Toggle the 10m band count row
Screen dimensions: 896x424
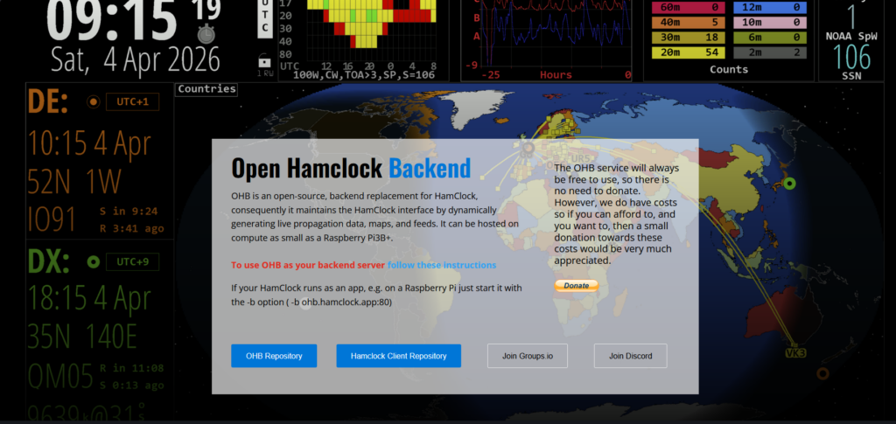[x=770, y=22]
